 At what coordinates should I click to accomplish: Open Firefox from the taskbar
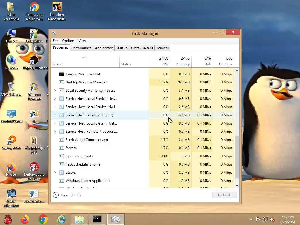pyautogui.click(x=25, y=219)
